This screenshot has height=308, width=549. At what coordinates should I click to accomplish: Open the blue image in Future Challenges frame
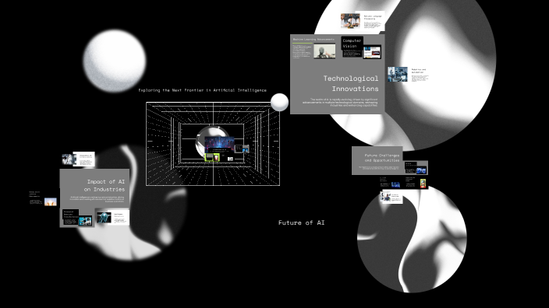pos(421,170)
